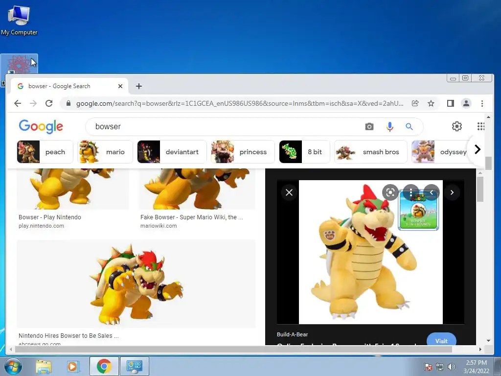Open Windows Explorer from taskbar
The width and height of the screenshot is (501, 376).
(x=44, y=366)
